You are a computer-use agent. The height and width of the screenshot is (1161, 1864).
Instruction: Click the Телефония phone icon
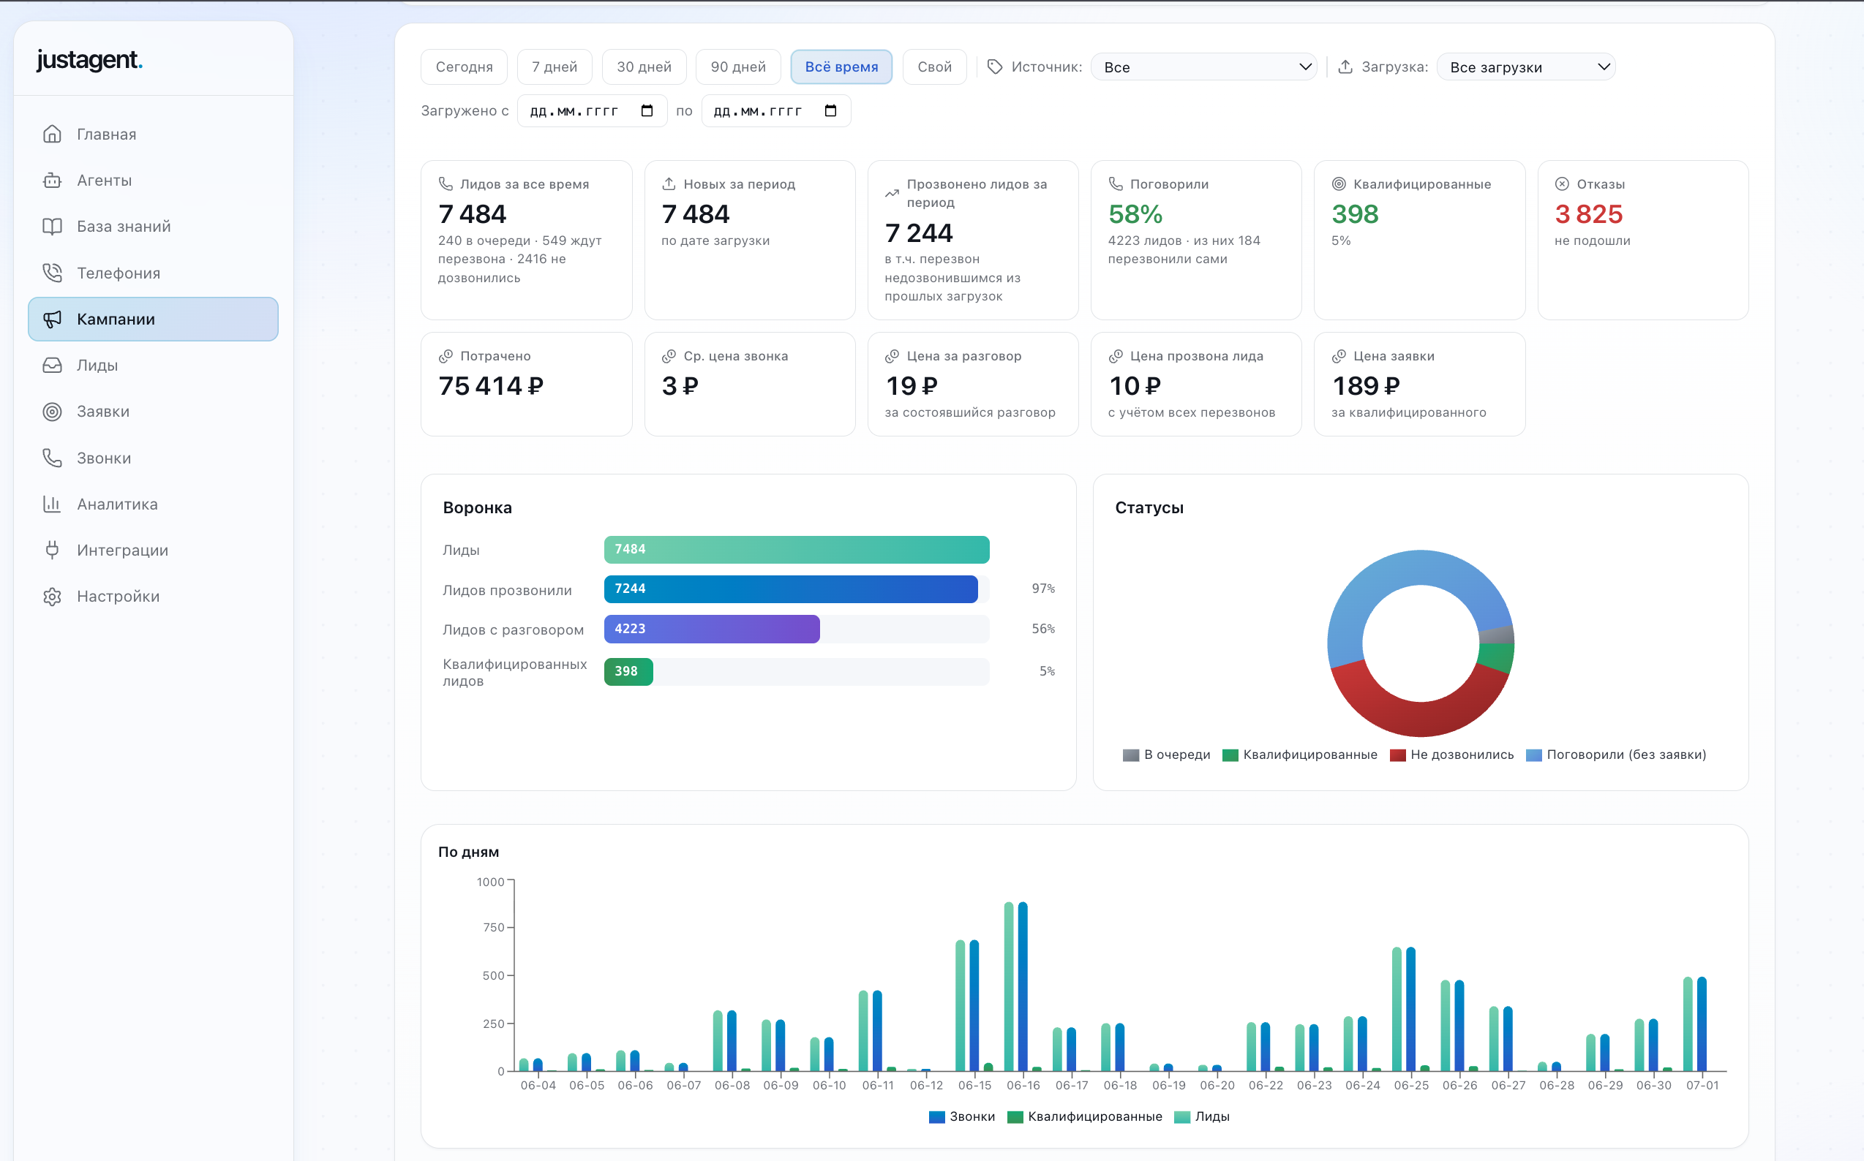(52, 273)
